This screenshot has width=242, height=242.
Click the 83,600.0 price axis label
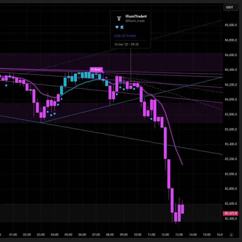(231, 129)
